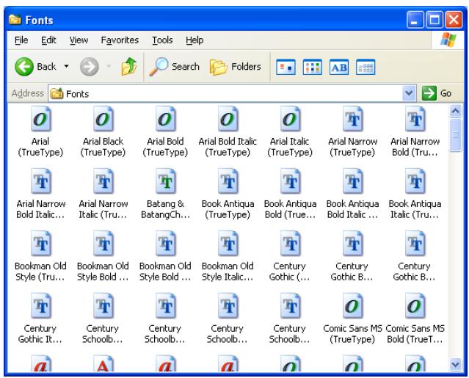The image size is (469, 378).
Task: Select the Century Gothic It… font icon
Action: [x=40, y=306]
